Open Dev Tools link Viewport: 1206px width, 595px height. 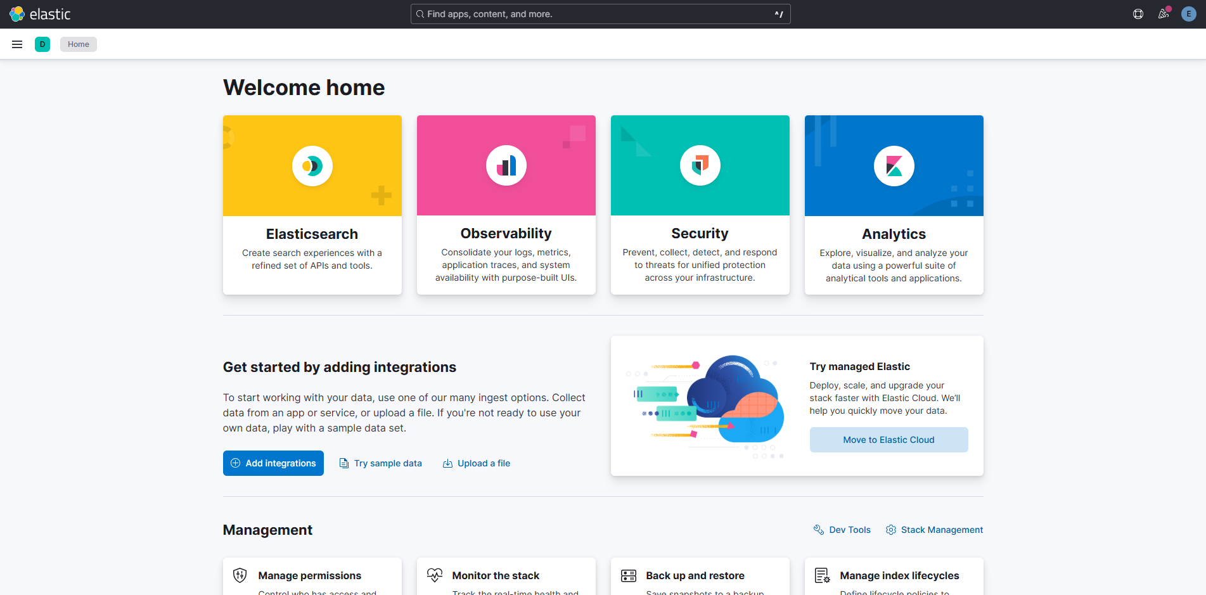[x=842, y=530]
